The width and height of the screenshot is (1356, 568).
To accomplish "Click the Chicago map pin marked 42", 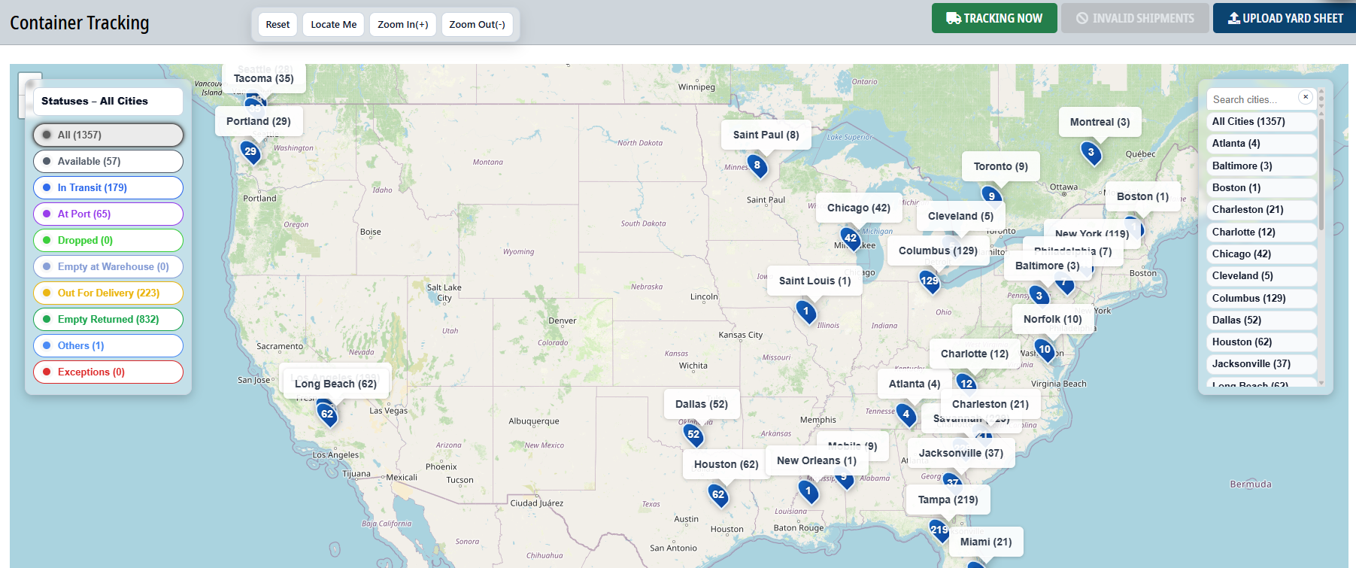I will 851,238.
